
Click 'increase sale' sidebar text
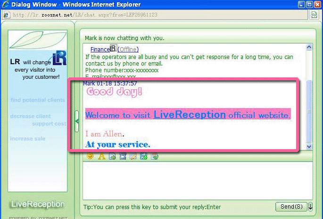(x=28, y=139)
